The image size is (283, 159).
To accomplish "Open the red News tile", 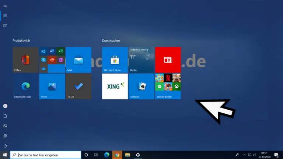I will [x=168, y=60].
